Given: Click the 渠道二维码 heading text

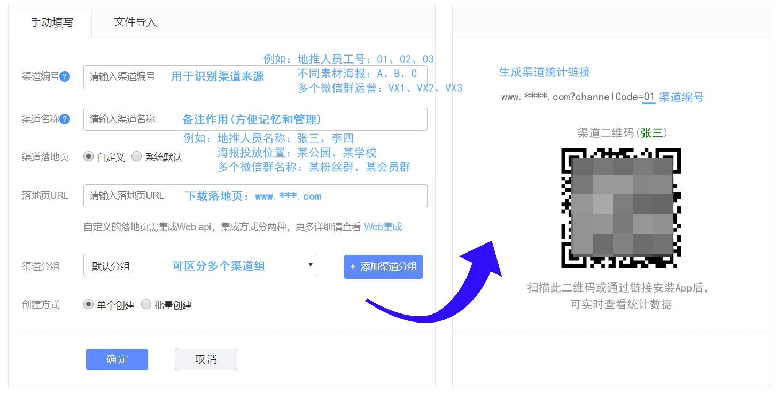Looking at the screenshot, I should (x=622, y=133).
